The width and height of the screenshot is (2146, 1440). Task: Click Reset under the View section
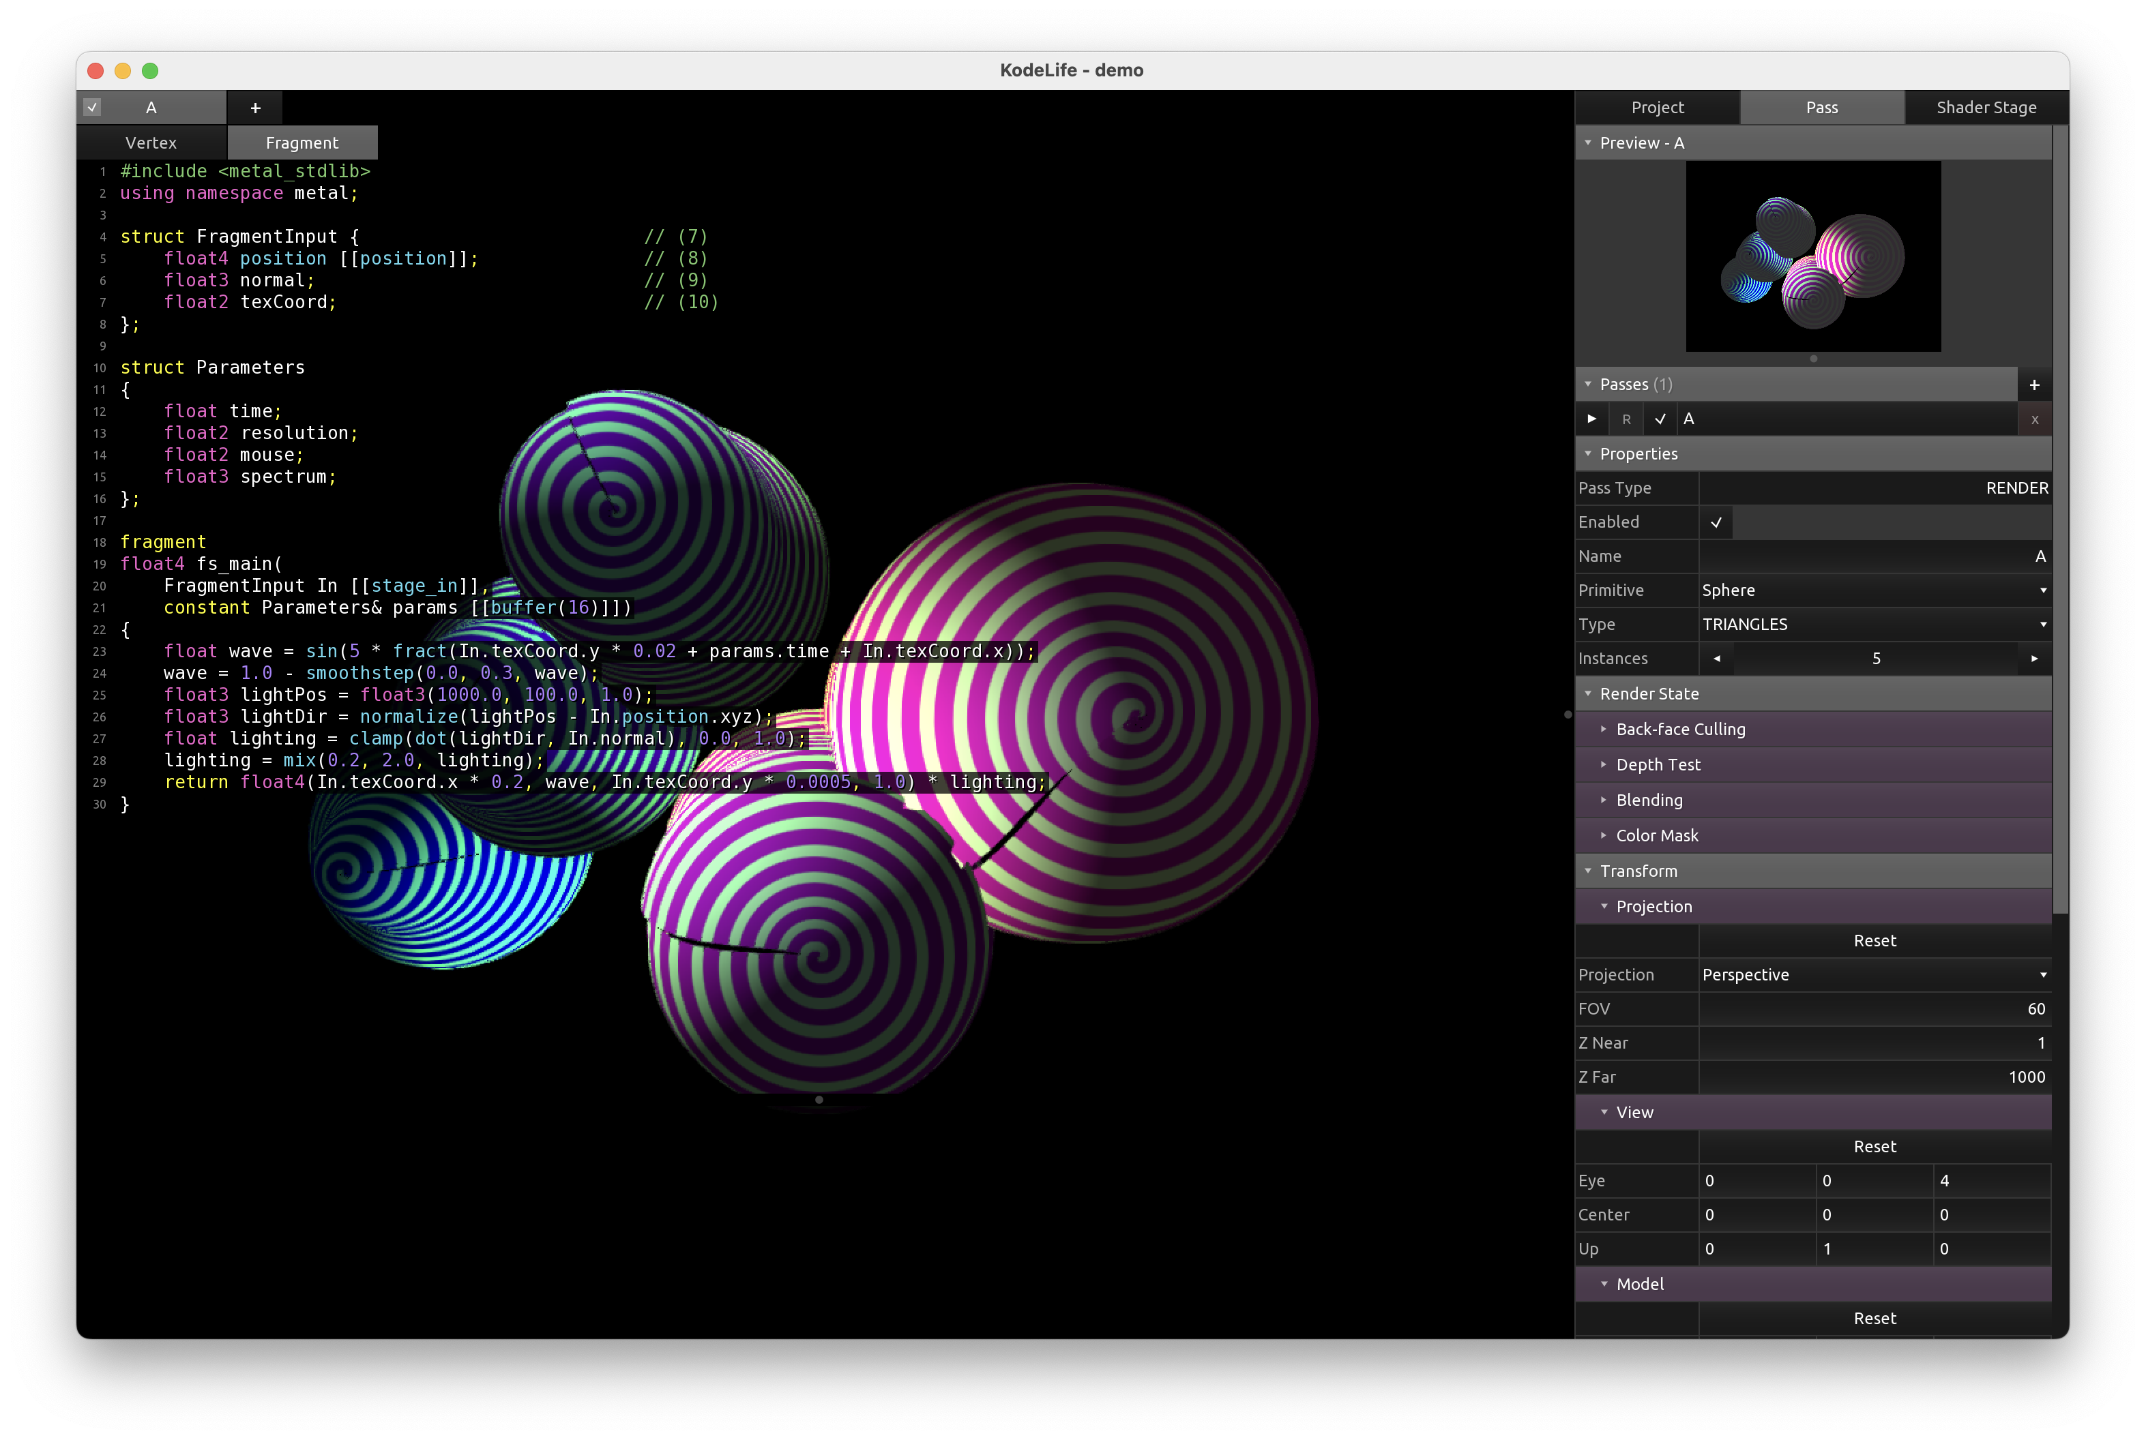pos(1874,1146)
